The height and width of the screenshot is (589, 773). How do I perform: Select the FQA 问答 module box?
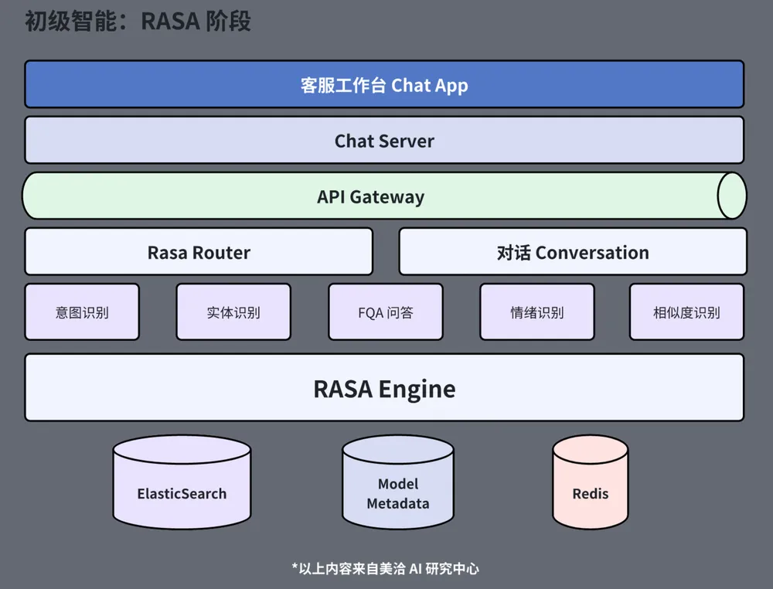tap(386, 312)
